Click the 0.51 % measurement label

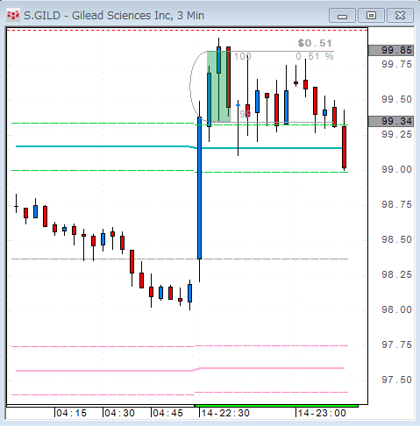click(x=315, y=56)
